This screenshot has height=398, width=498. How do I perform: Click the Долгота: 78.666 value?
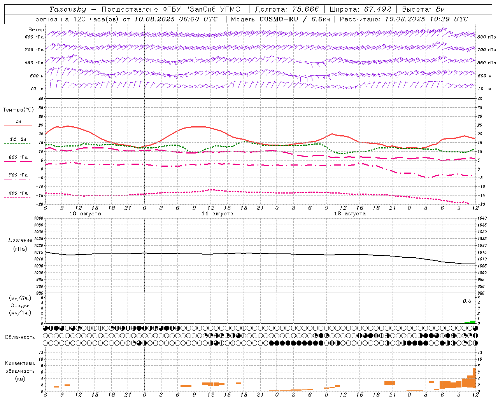[287, 9]
